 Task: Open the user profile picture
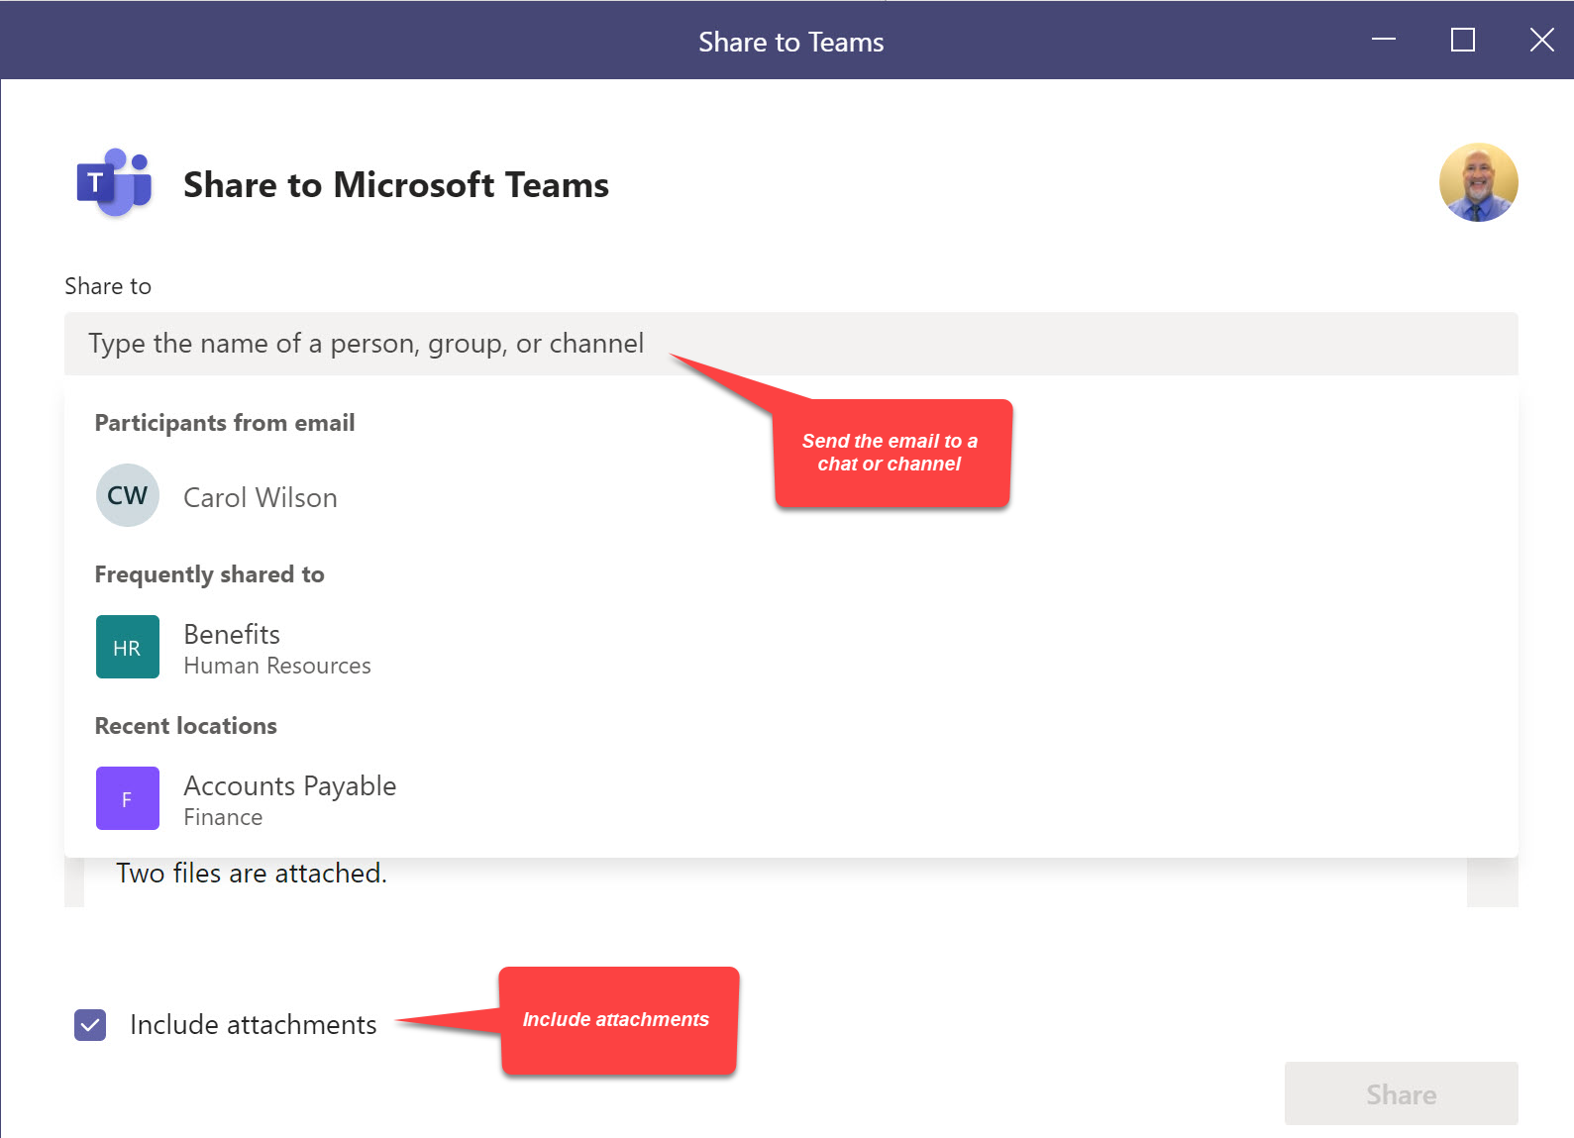coord(1478,182)
